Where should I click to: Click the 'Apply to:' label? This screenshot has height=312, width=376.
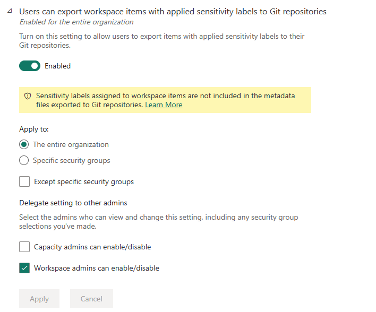coord(34,129)
